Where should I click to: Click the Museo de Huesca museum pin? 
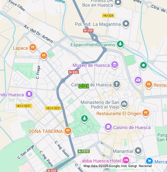(115, 65)
